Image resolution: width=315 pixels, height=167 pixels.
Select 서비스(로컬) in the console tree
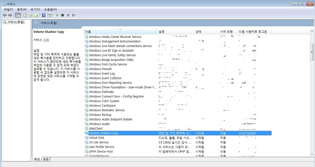pyautogui.click(x=16, y=22)
